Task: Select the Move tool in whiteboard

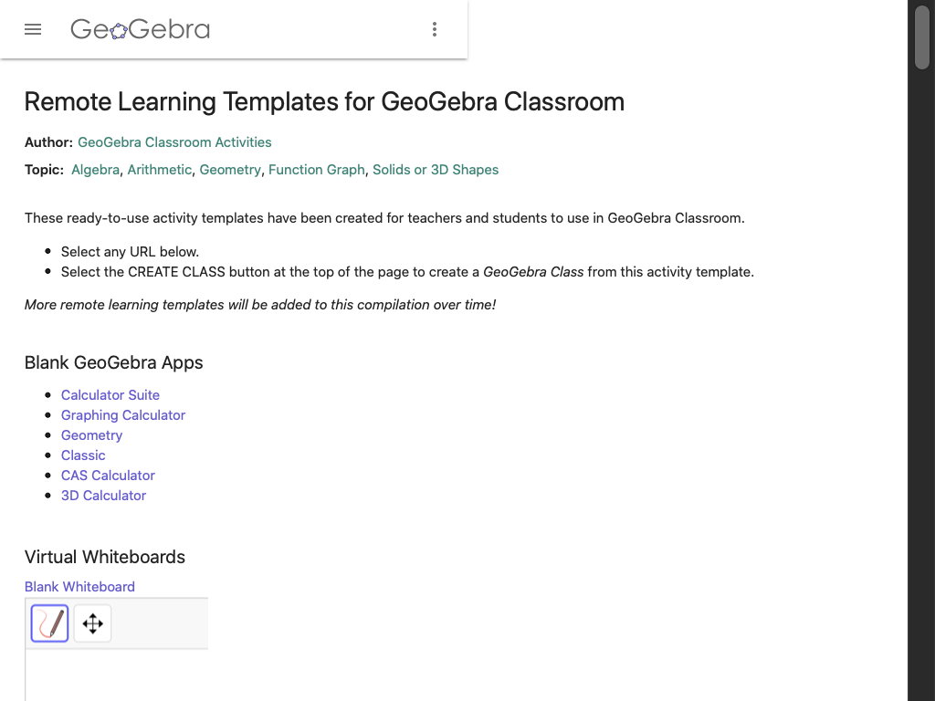Action: [92, 623]
